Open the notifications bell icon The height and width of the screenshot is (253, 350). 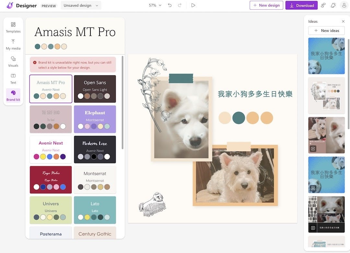coord(333,5)
